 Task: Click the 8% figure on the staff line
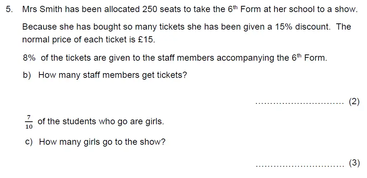pos(29,58)
